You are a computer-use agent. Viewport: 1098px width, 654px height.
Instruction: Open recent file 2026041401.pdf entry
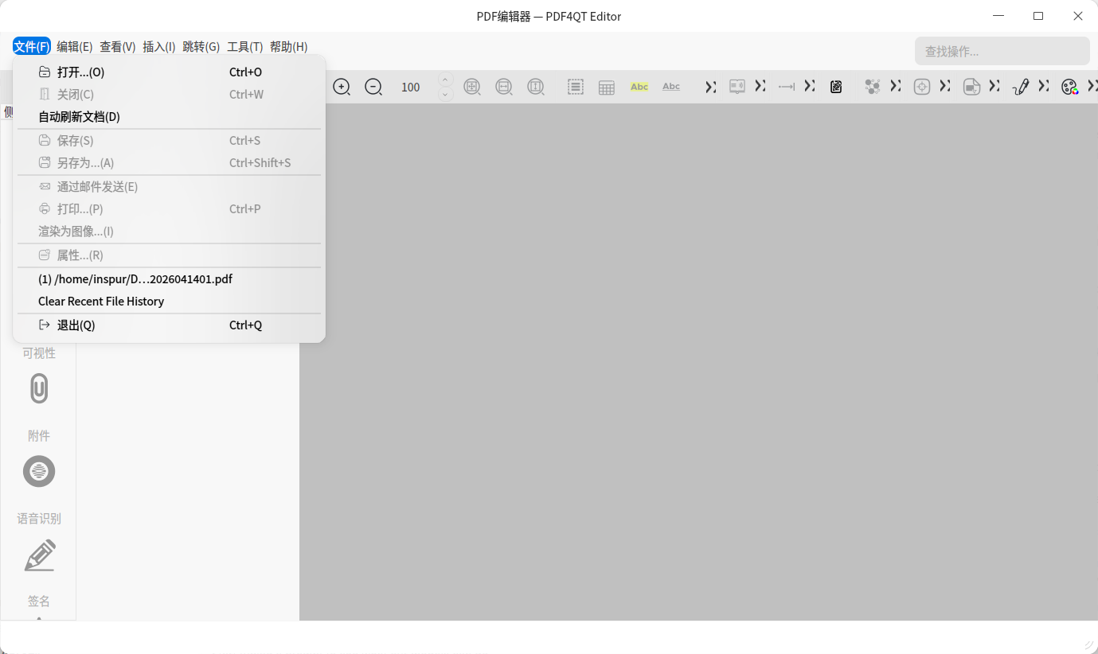135,279
